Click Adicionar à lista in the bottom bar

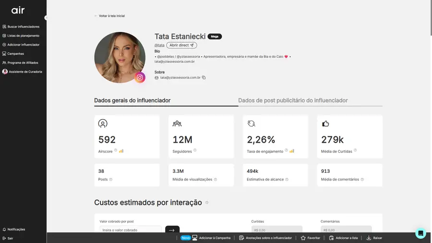343,238
